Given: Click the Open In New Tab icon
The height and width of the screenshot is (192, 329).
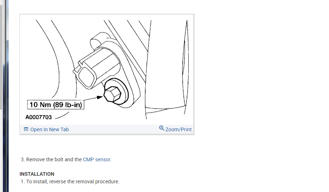Looking at the screenshot, I should point(26,129).
